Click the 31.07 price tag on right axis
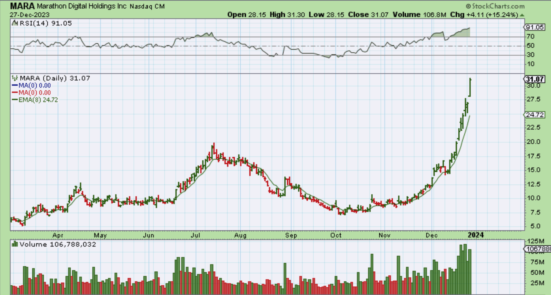Image resolution: width=551 pixels, height=295 pixels. click(534, 79)
